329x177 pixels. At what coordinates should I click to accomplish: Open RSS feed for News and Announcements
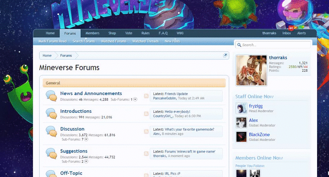[146, 96]
